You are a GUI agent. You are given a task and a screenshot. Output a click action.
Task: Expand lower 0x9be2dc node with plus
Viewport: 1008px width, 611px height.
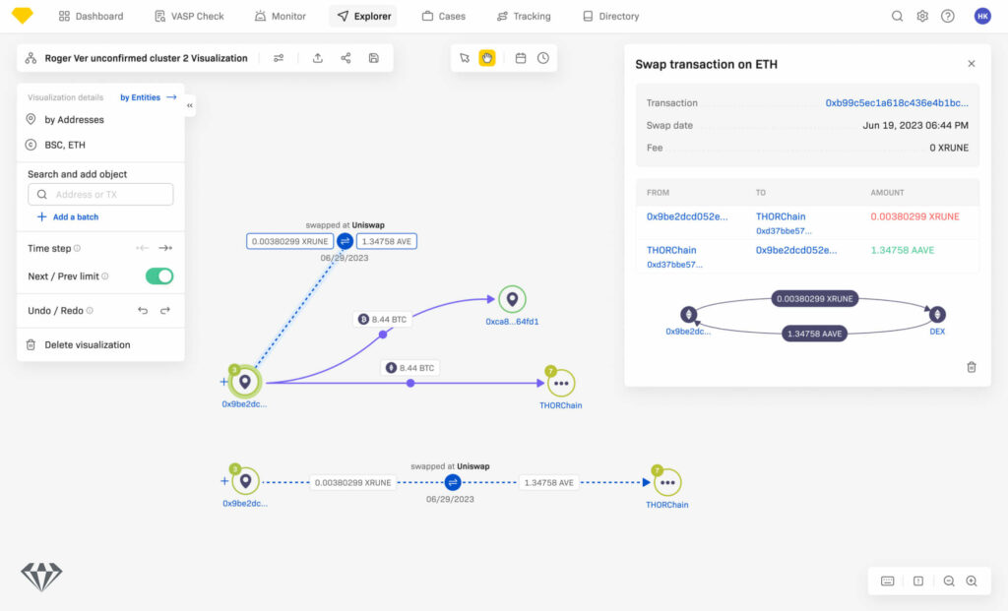224,480
